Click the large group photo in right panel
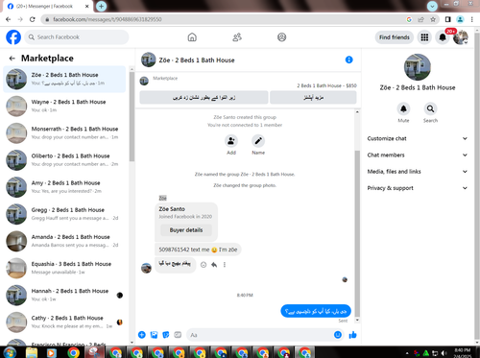The height and width of the screenshot is (358, 480). [418, 67]
